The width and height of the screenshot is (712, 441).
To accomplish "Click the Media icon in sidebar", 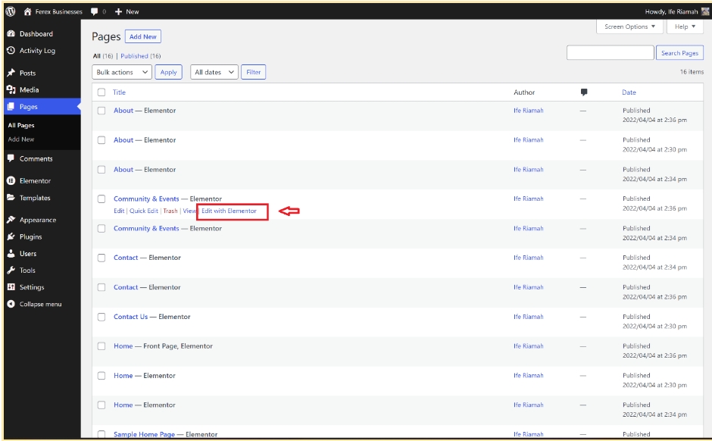I will tap(11, 90).
